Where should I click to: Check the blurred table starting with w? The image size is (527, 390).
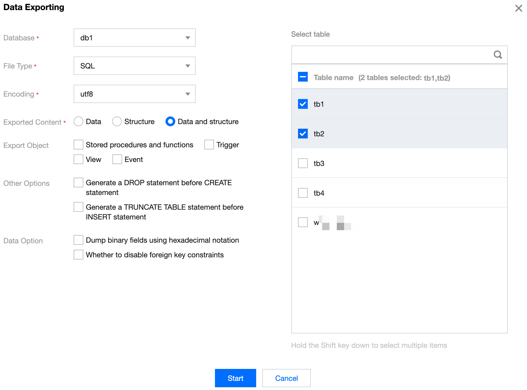point(303,222)
